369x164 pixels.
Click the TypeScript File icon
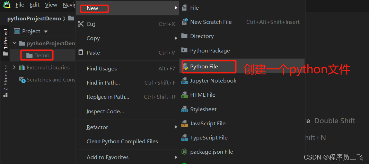[x=184, y=138]
